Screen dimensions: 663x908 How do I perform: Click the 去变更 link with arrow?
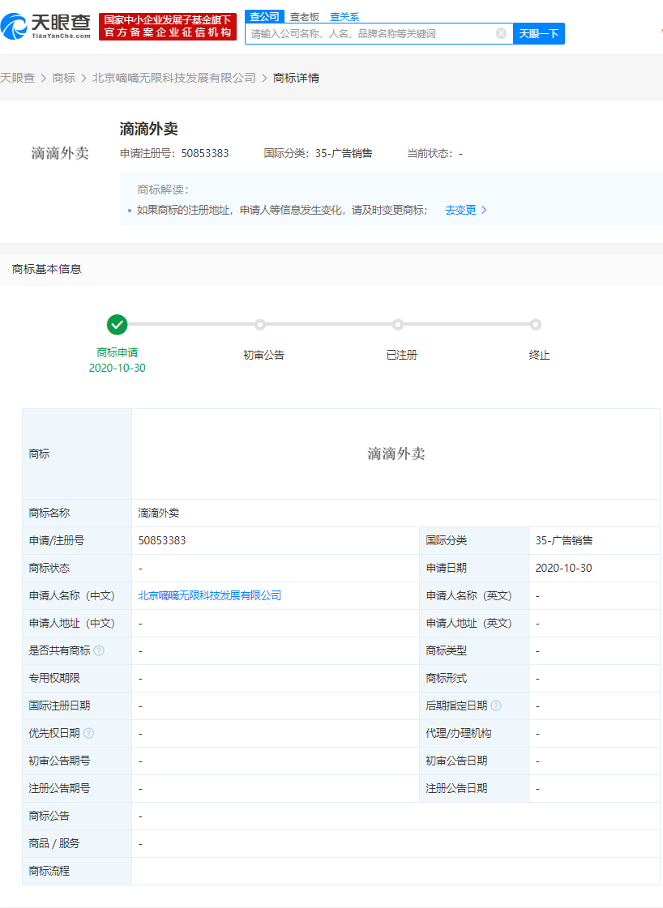(x=465, y=210)
